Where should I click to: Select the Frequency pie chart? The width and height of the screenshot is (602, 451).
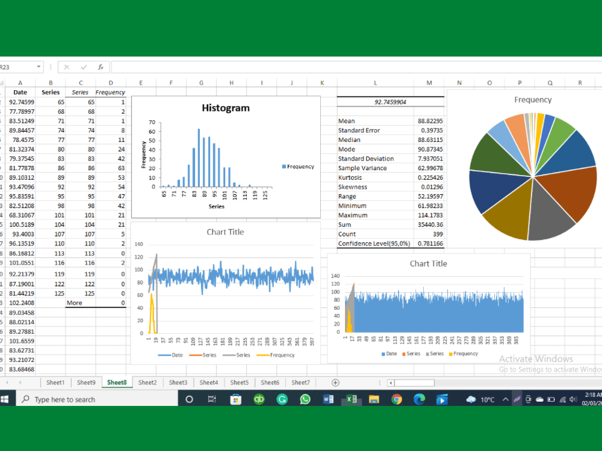pyautogui.click(x=532, y=174)
